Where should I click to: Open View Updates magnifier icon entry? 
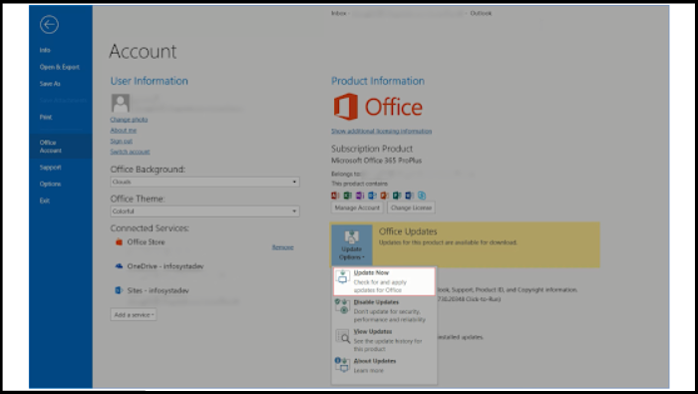pyautogui.click(x=342, y=336)
